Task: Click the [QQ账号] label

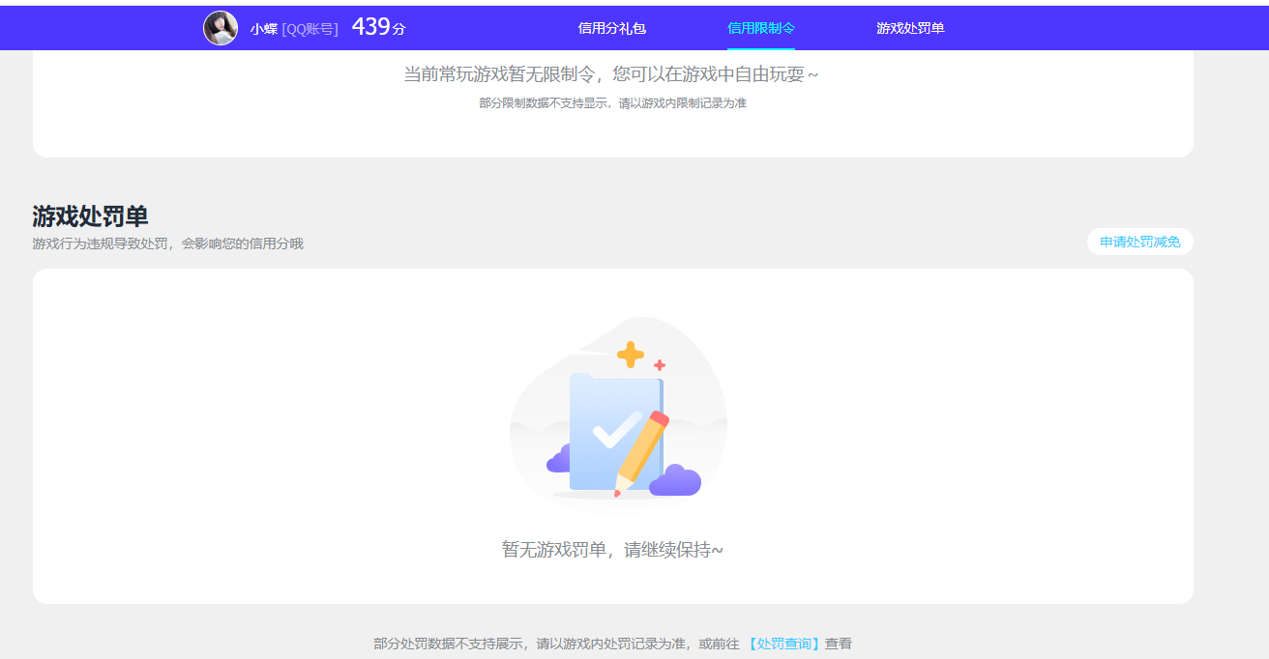Action: click(310, 29)
